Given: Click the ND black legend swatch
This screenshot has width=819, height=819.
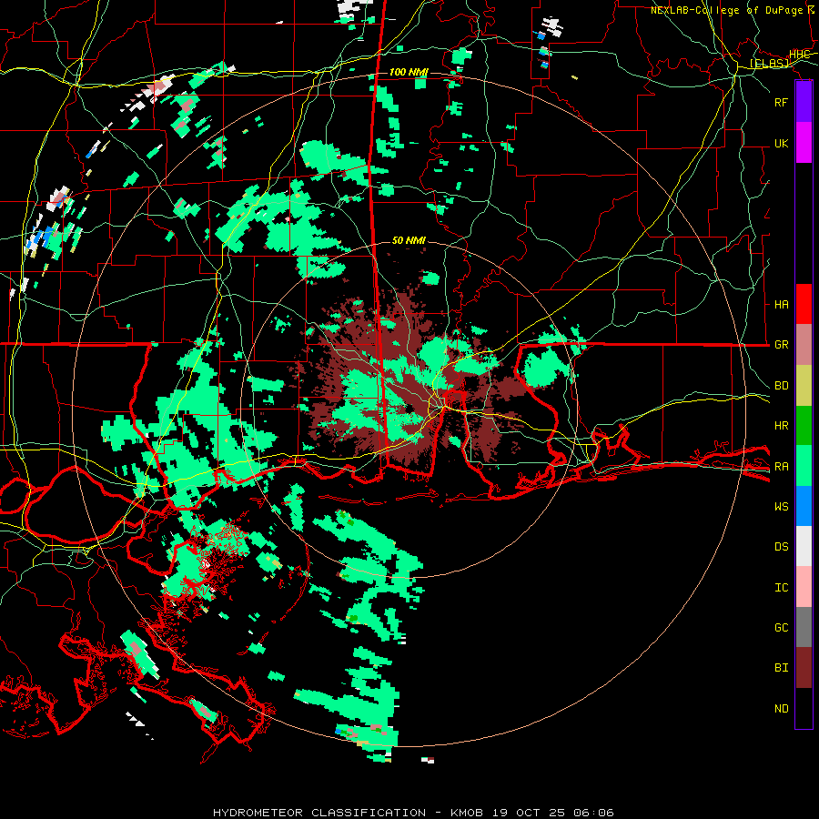Looking at the screenshot, I should [804, 708].
